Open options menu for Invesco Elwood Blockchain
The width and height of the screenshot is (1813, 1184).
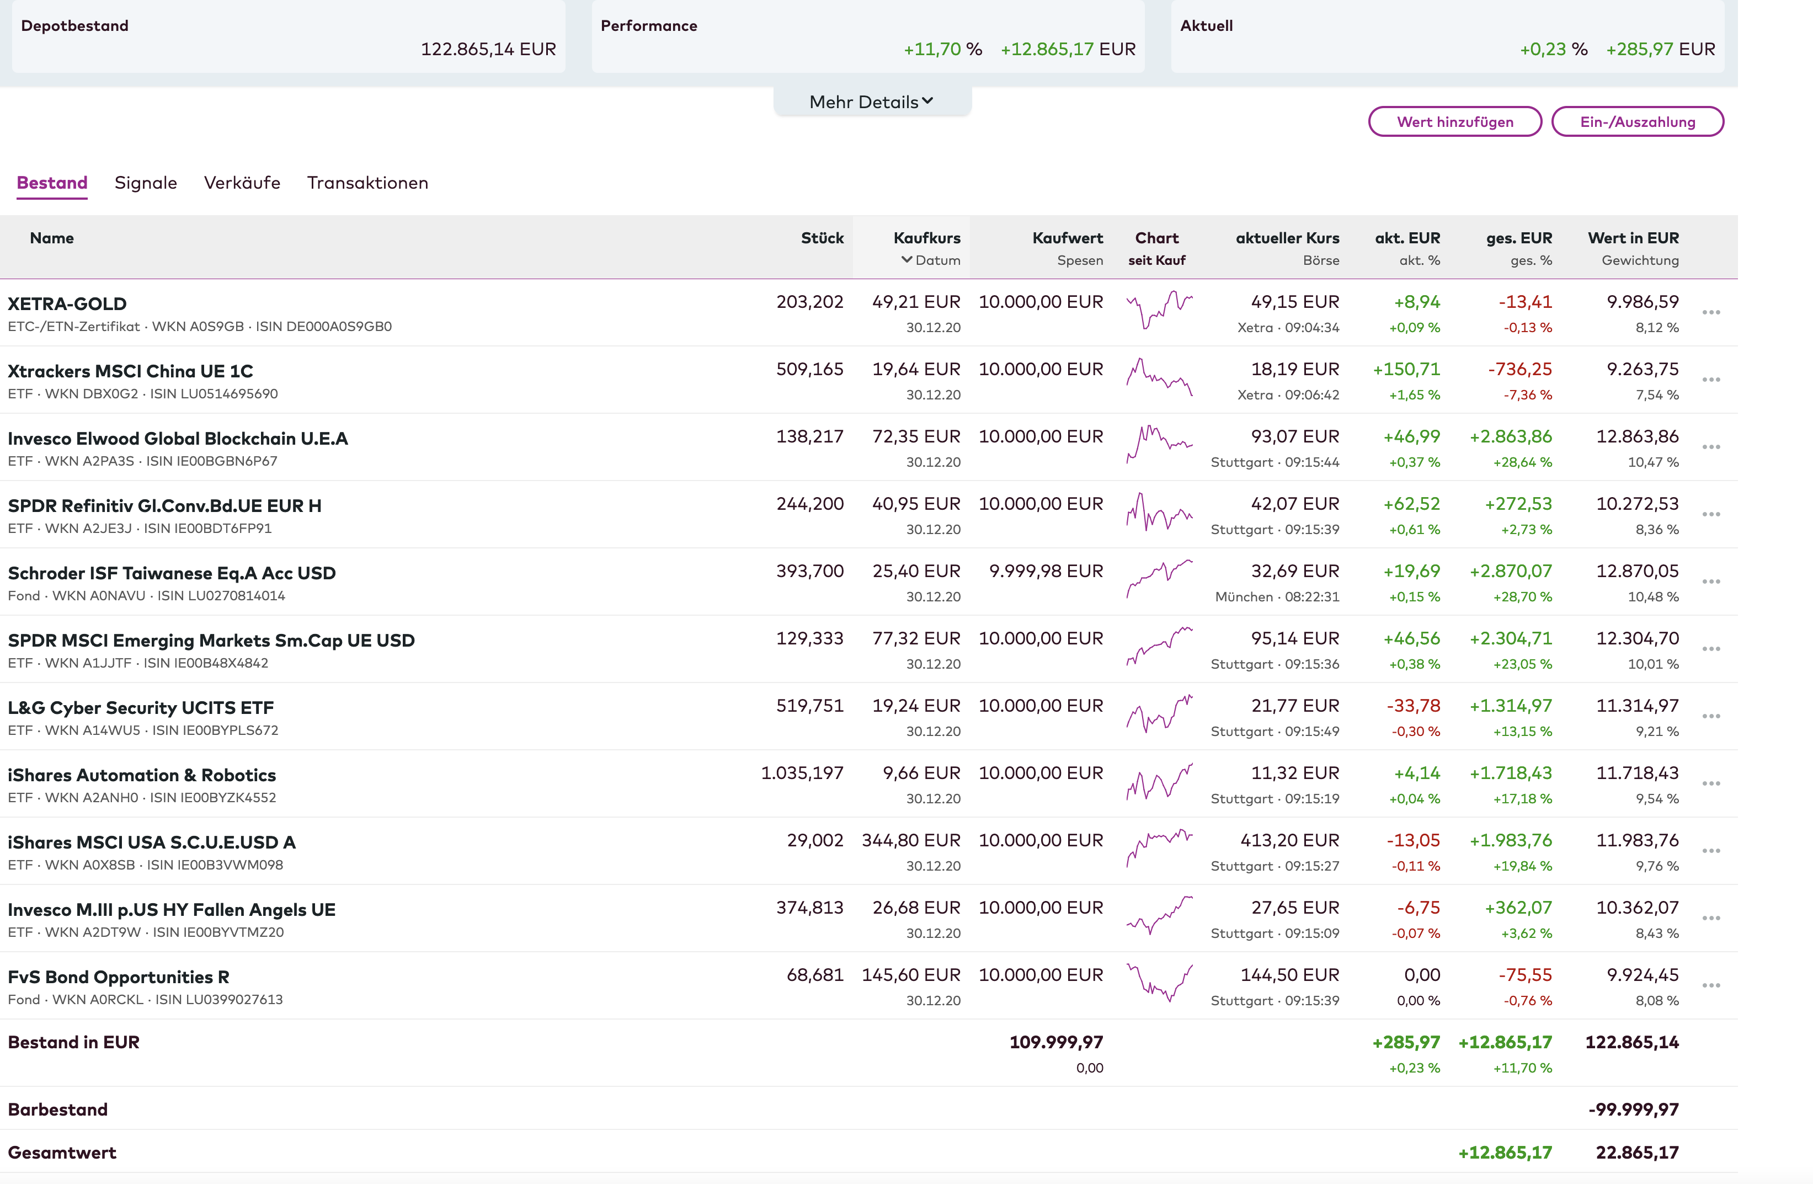1710,447
